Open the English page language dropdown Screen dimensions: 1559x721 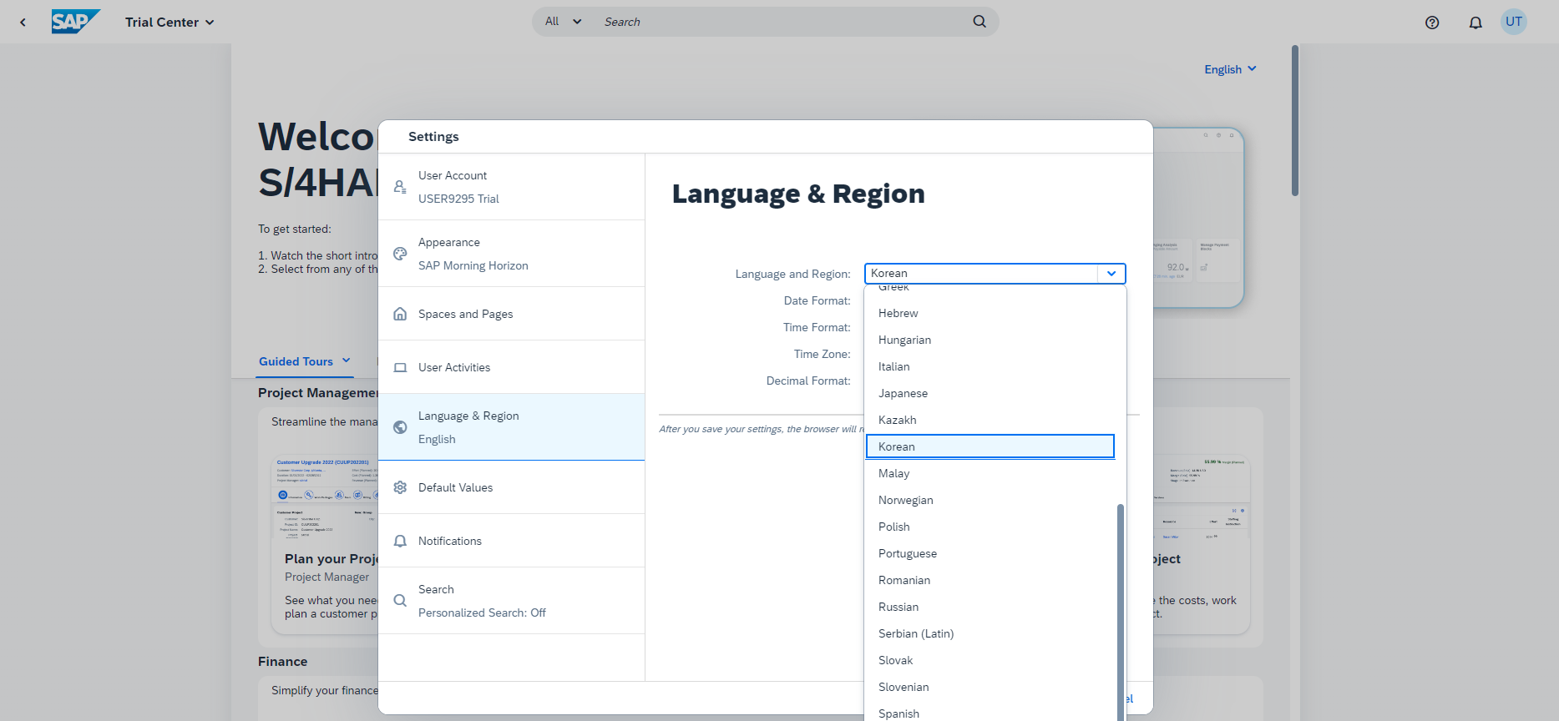point(1230,69)
